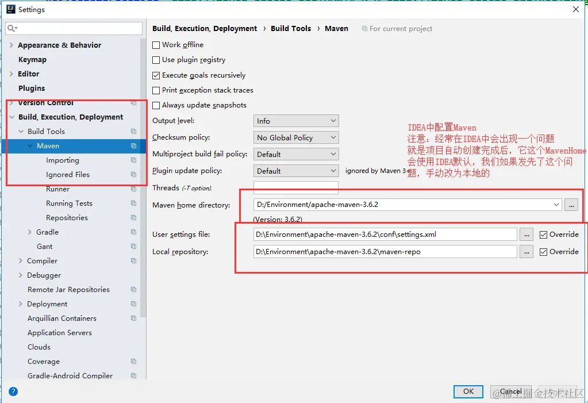Click the project-level icon beside Importing
The height and width of the screenshot is (403, 588).
[x=133, y=160]
